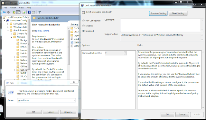Collapse the Network node arrow
Viewport: 206px width, 120px height.
click(x=11, y=37)
